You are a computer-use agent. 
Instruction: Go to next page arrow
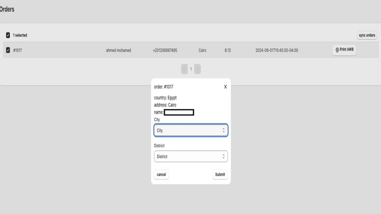click(x=198, y=69)
